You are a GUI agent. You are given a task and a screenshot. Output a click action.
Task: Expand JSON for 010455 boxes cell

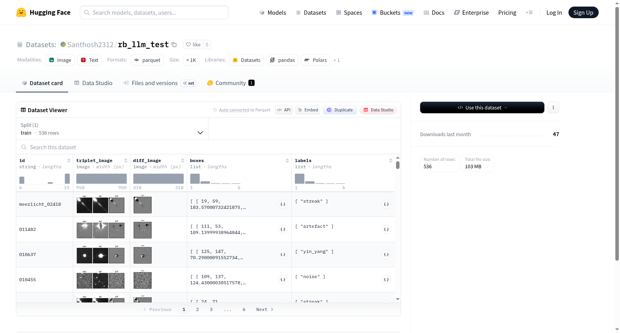tap(283, 280)
